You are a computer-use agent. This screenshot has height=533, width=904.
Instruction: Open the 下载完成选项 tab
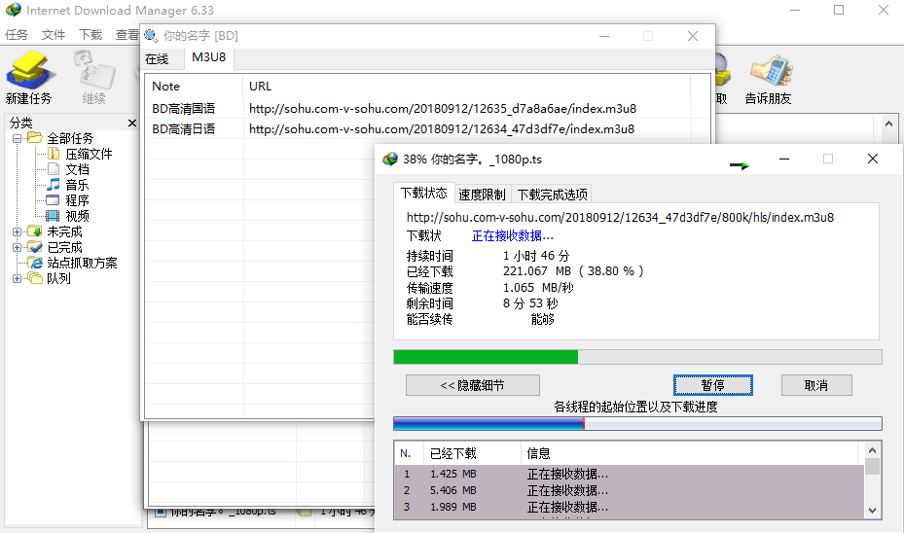[552, 195]
